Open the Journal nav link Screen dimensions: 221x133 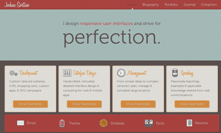(x=189, y=5)
